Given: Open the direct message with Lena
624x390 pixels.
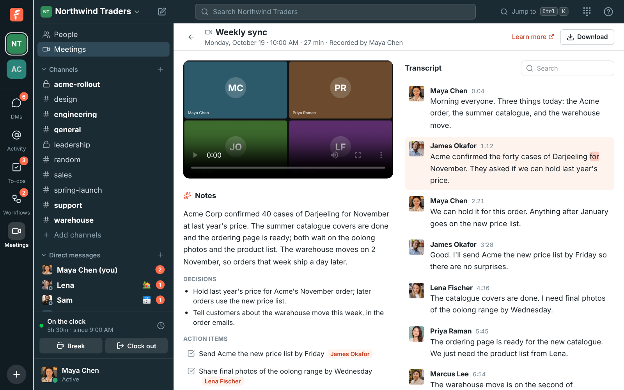Looking at the screenshot, I should point(103,285).
